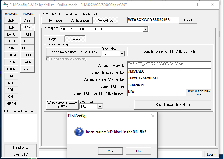Switch to the Information tab
This screenshot has height=159, width=223.
point(54,21)
